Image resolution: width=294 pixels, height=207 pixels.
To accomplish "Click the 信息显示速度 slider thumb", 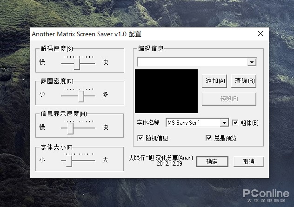I will (x=70, y=129).
